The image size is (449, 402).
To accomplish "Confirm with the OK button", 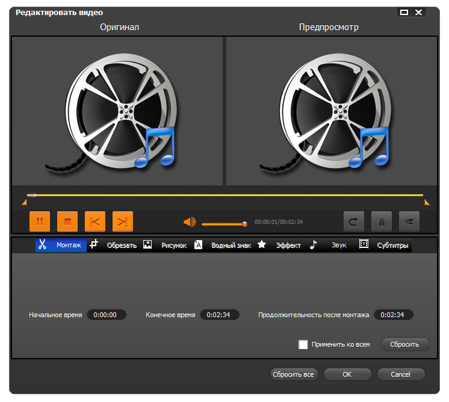I will [x=347, y=374].
